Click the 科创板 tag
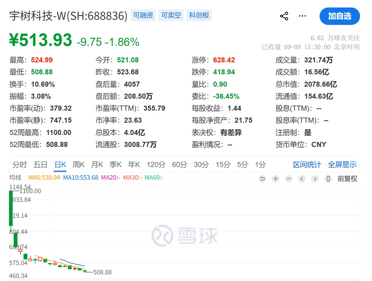The height and width of the screenshot is (281, 372). (x=199, y=15)
